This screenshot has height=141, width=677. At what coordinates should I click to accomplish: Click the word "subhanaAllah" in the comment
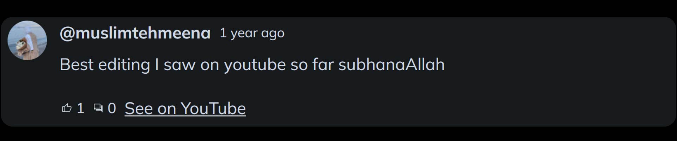391,65
